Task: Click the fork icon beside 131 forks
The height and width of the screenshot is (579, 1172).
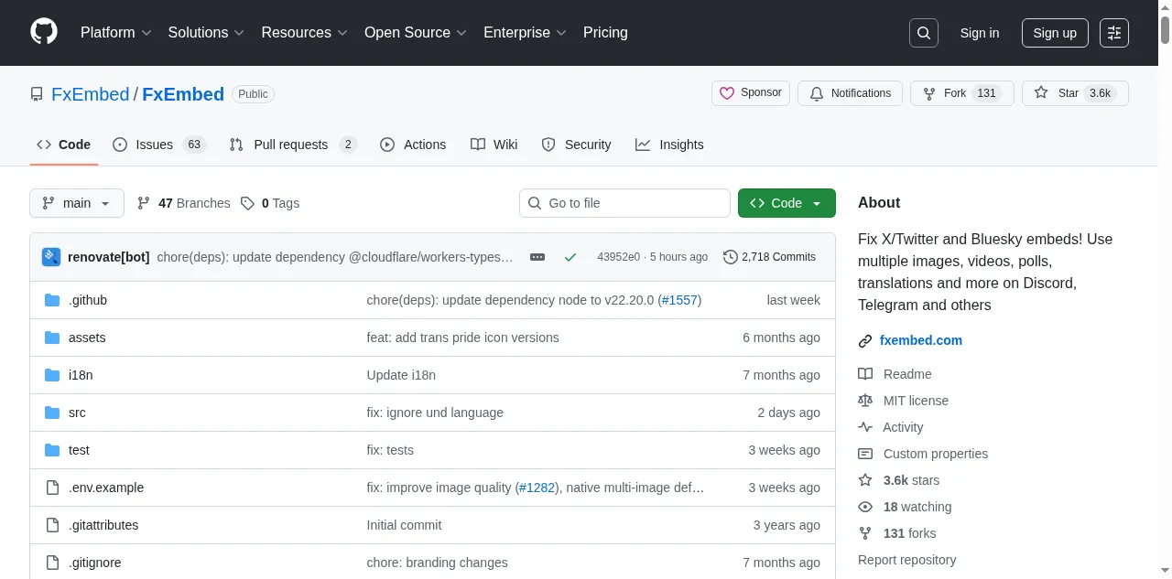Action: 865,533
